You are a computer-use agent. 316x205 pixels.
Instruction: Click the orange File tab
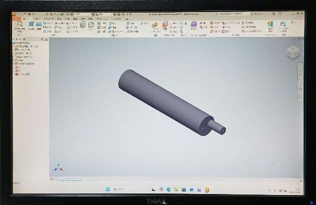point(16,18)
